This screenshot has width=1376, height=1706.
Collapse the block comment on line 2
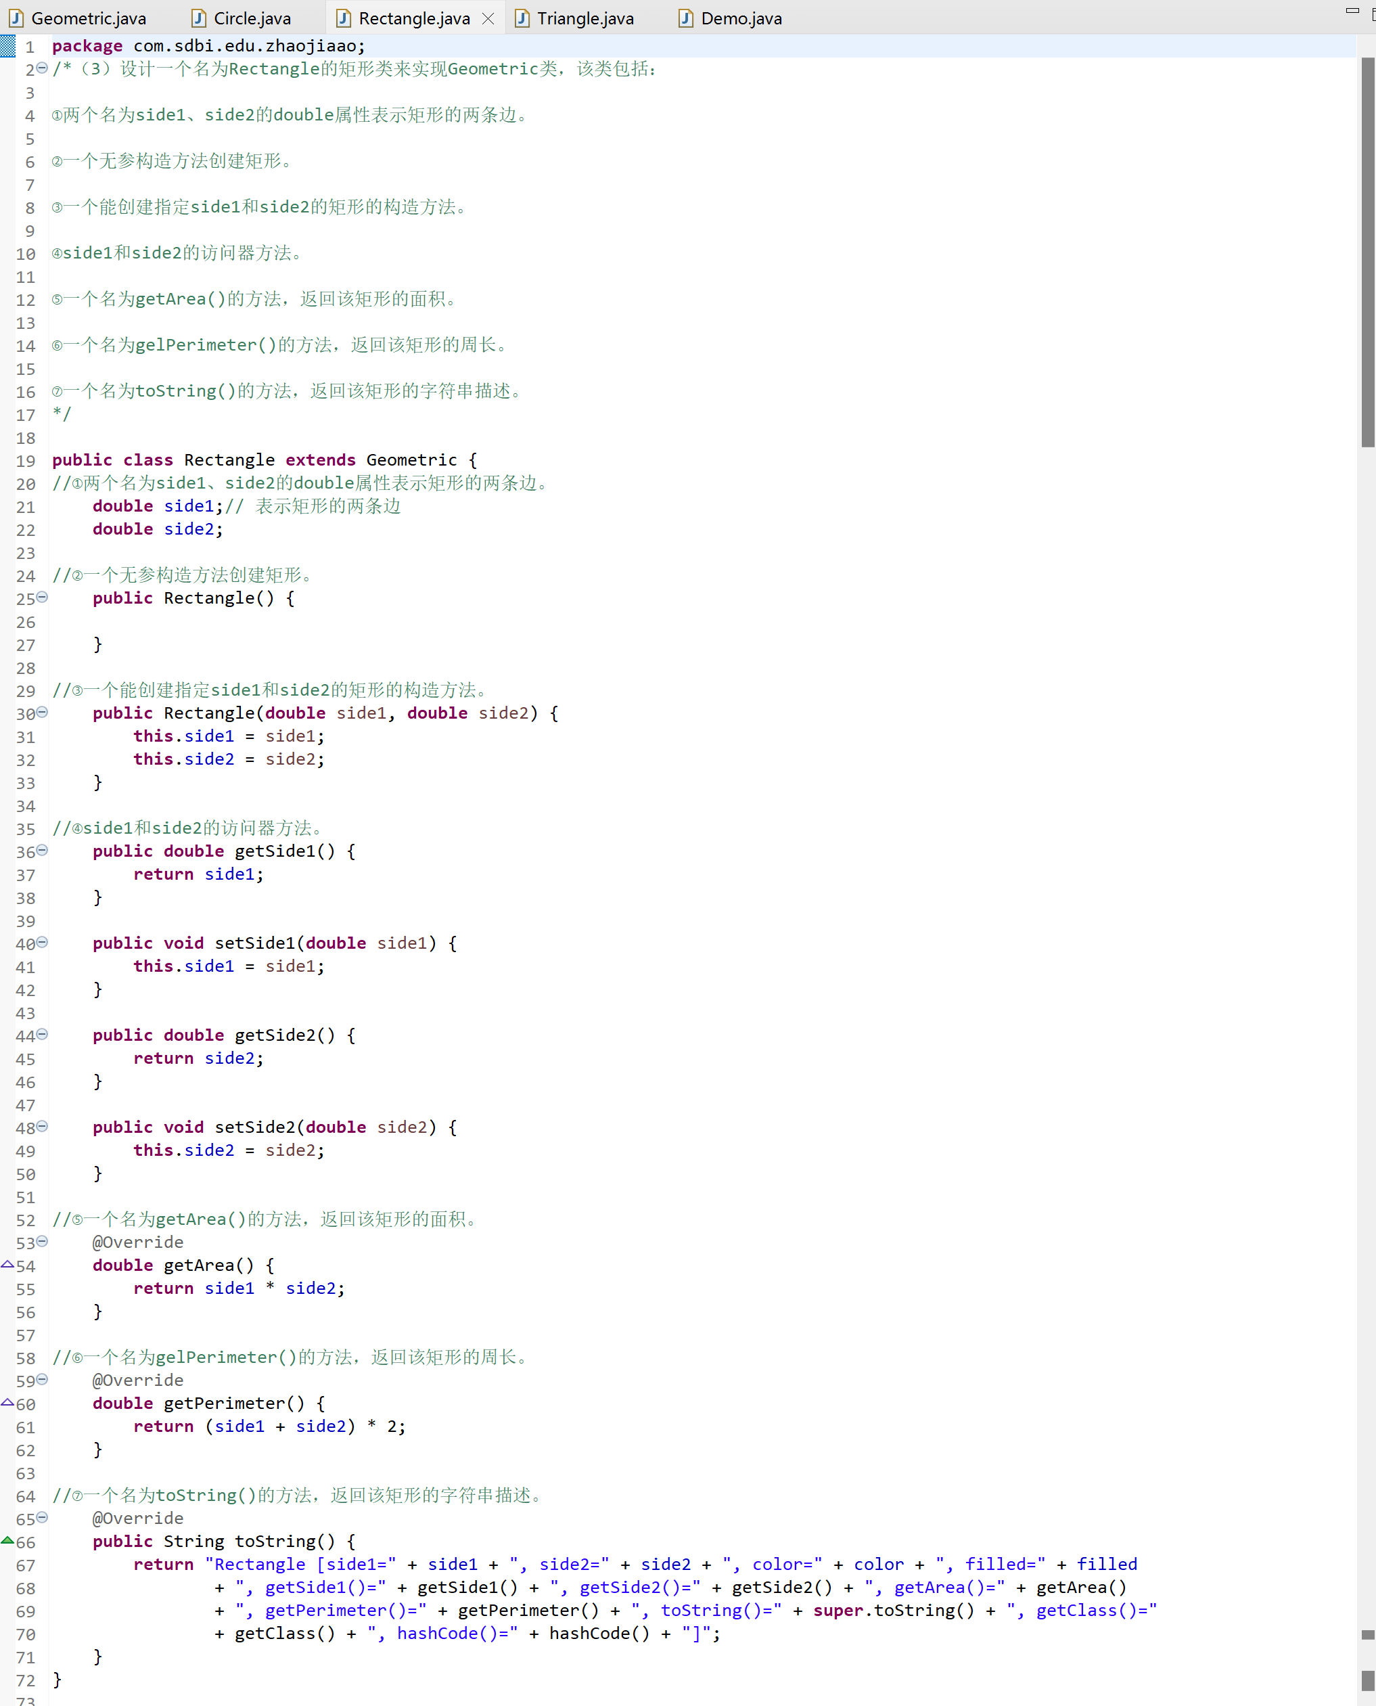pyautogui.click(x=42, y=68)
